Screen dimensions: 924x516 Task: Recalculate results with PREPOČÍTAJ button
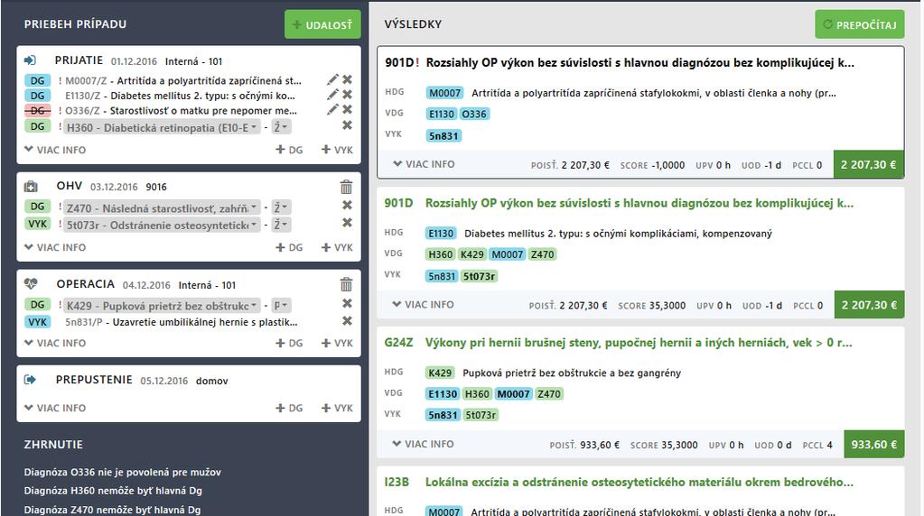pos(859,24)
